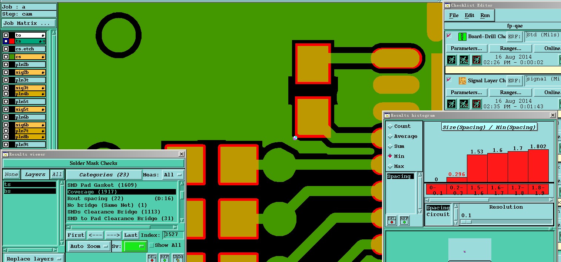Select the Min radio option
Screen dimensions: 561x262
[x=390, y=156]
